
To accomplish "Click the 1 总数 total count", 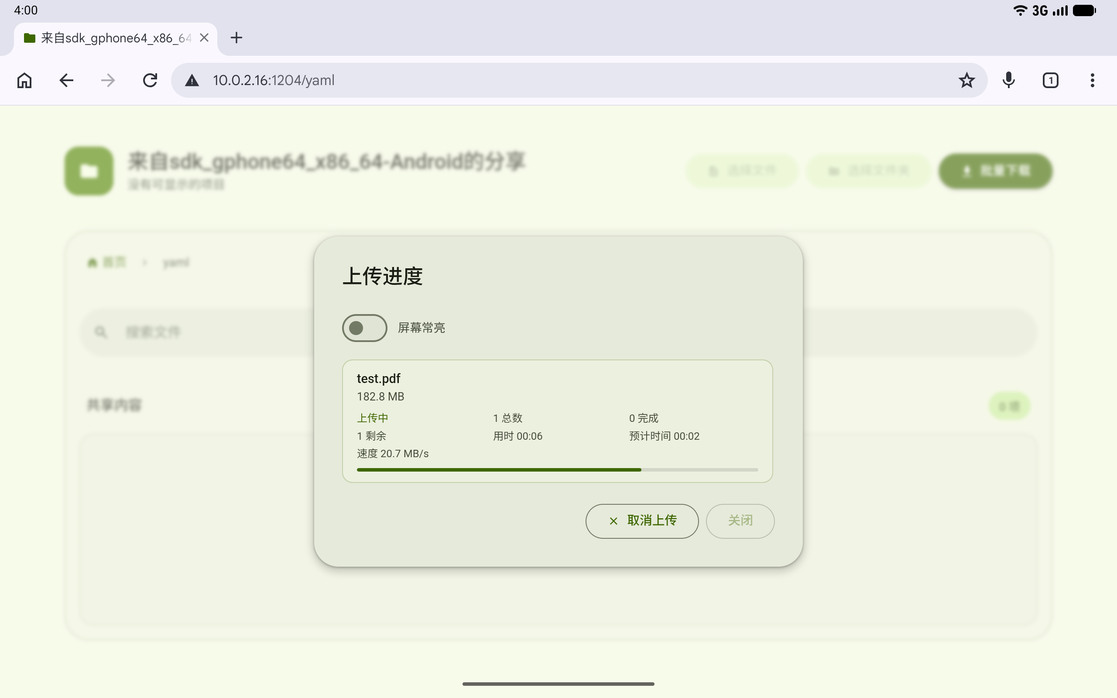I will point(507,418).
